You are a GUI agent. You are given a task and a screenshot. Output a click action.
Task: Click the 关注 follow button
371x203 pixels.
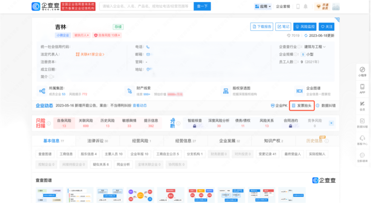(327, 27)
